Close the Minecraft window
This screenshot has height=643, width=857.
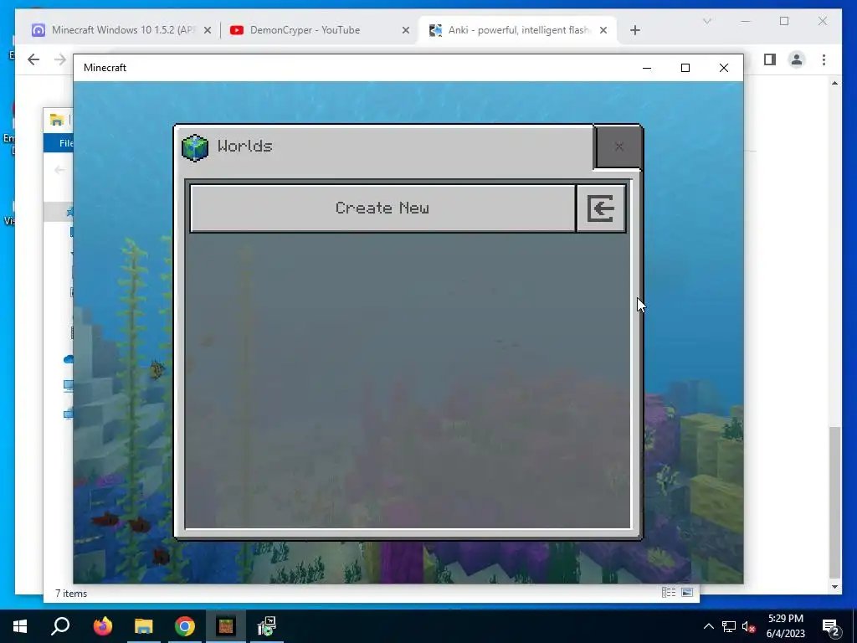(724, 68)
